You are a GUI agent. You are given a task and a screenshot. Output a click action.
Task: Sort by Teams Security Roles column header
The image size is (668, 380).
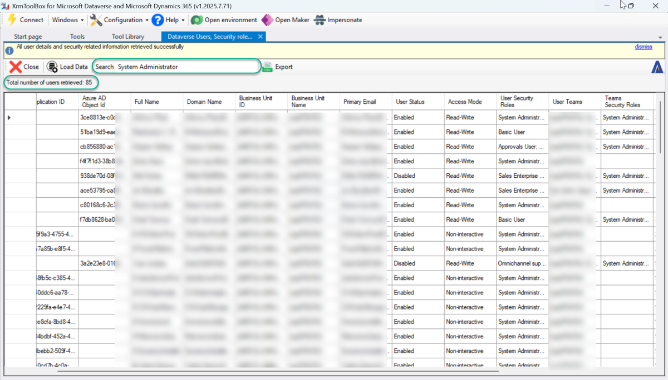point(627,102)
